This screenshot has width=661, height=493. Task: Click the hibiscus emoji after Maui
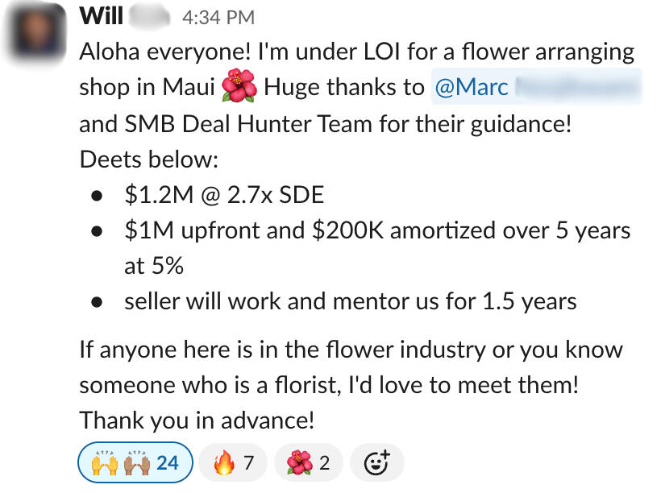point(239,88)
